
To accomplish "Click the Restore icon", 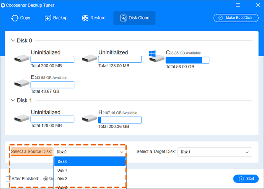I will click(x=85, y=18).
